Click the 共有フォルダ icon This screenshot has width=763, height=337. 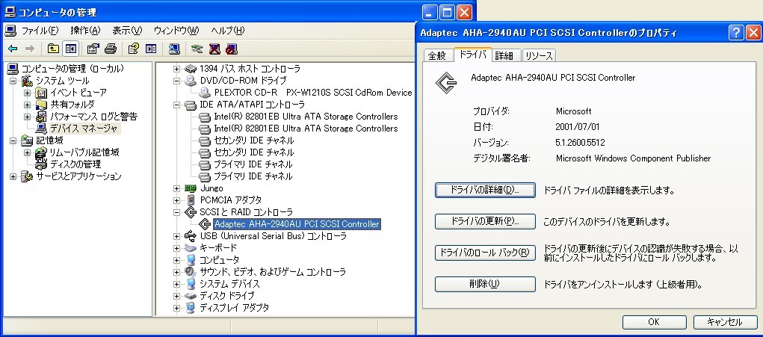[x=42, y=105]
